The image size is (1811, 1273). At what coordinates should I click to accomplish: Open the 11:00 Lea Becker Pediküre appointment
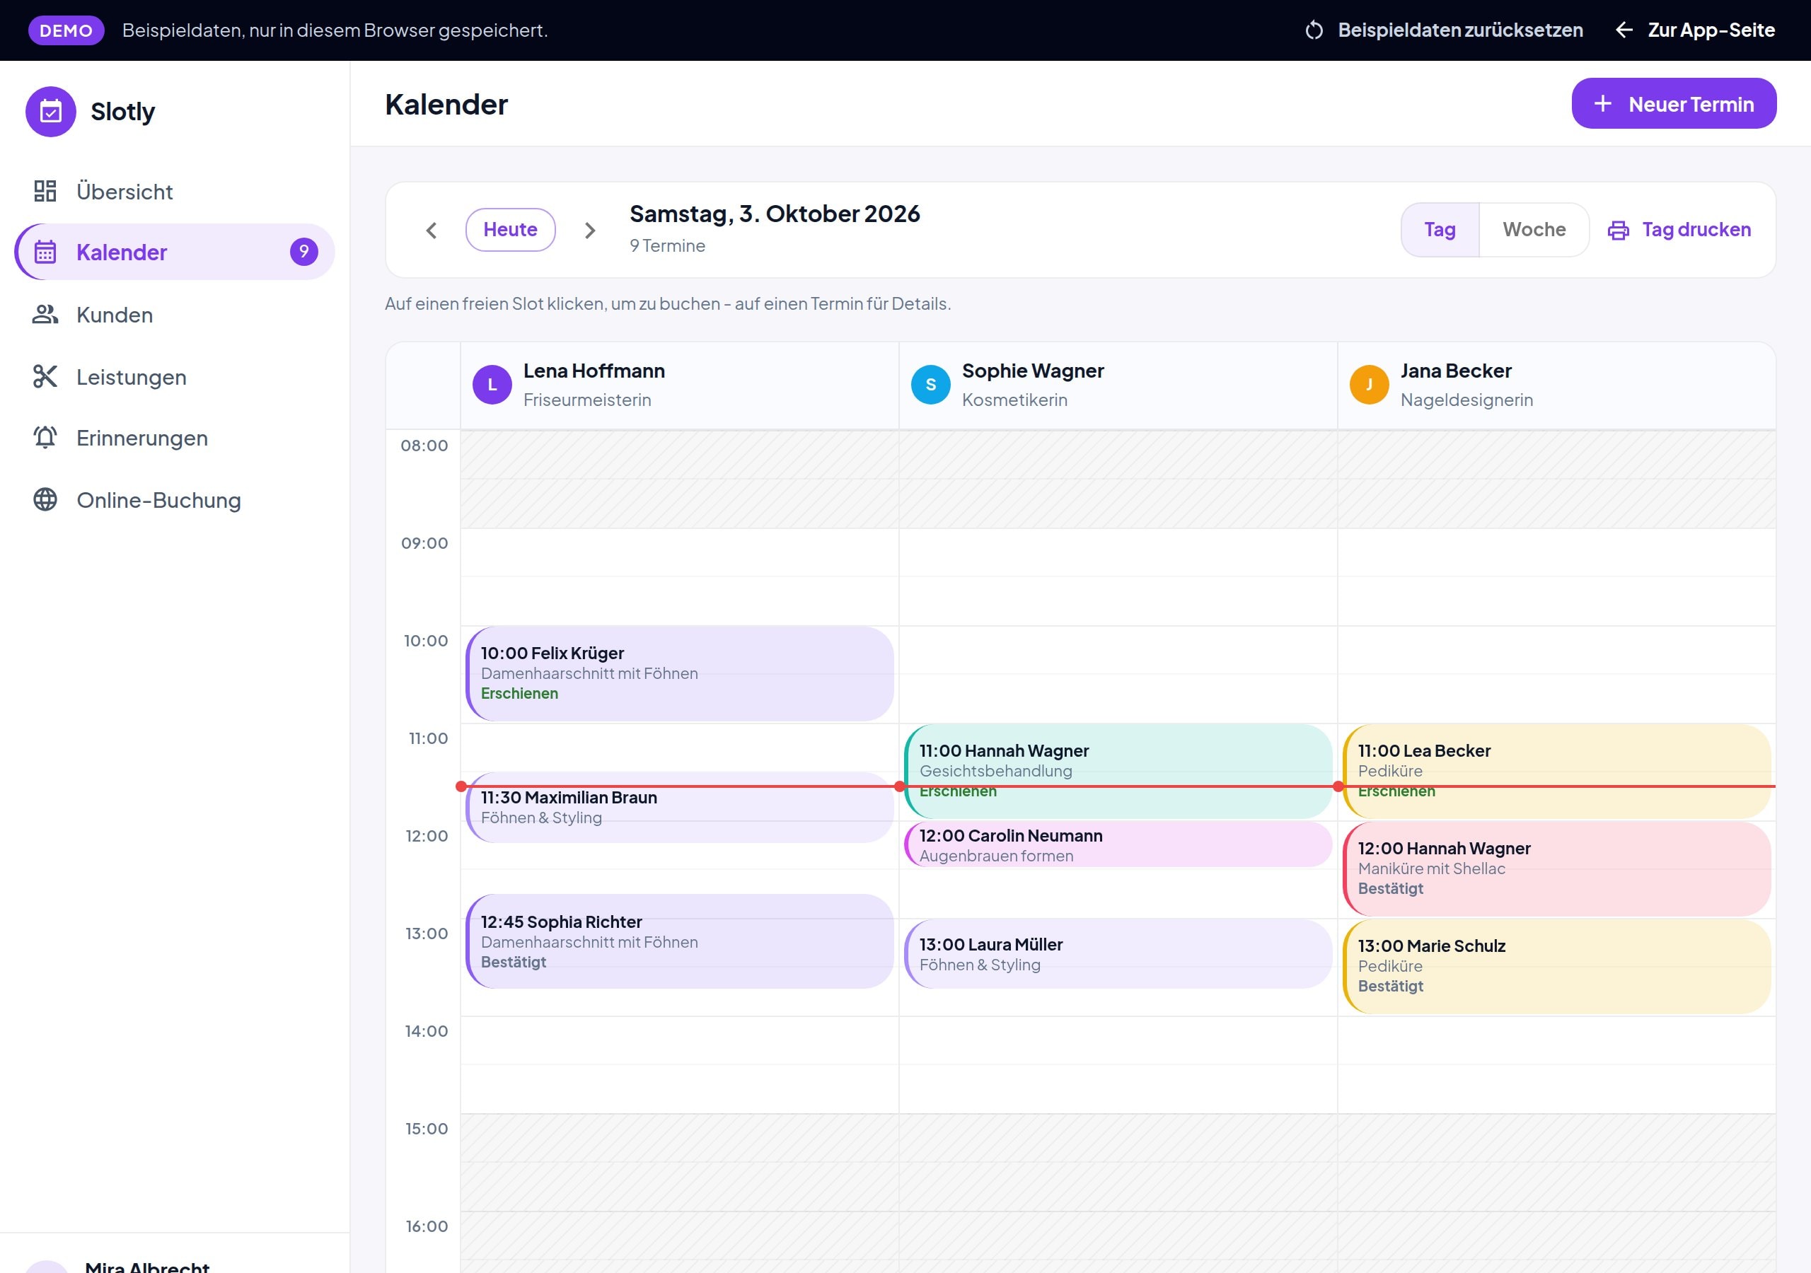[1556, 771]
